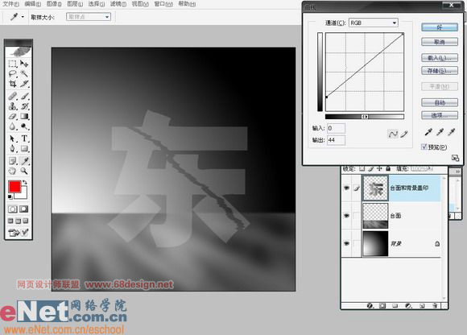Screen dimensions: 467x335
Task: Hide the 台面 layer eye icon
Action: click(346, 215)
